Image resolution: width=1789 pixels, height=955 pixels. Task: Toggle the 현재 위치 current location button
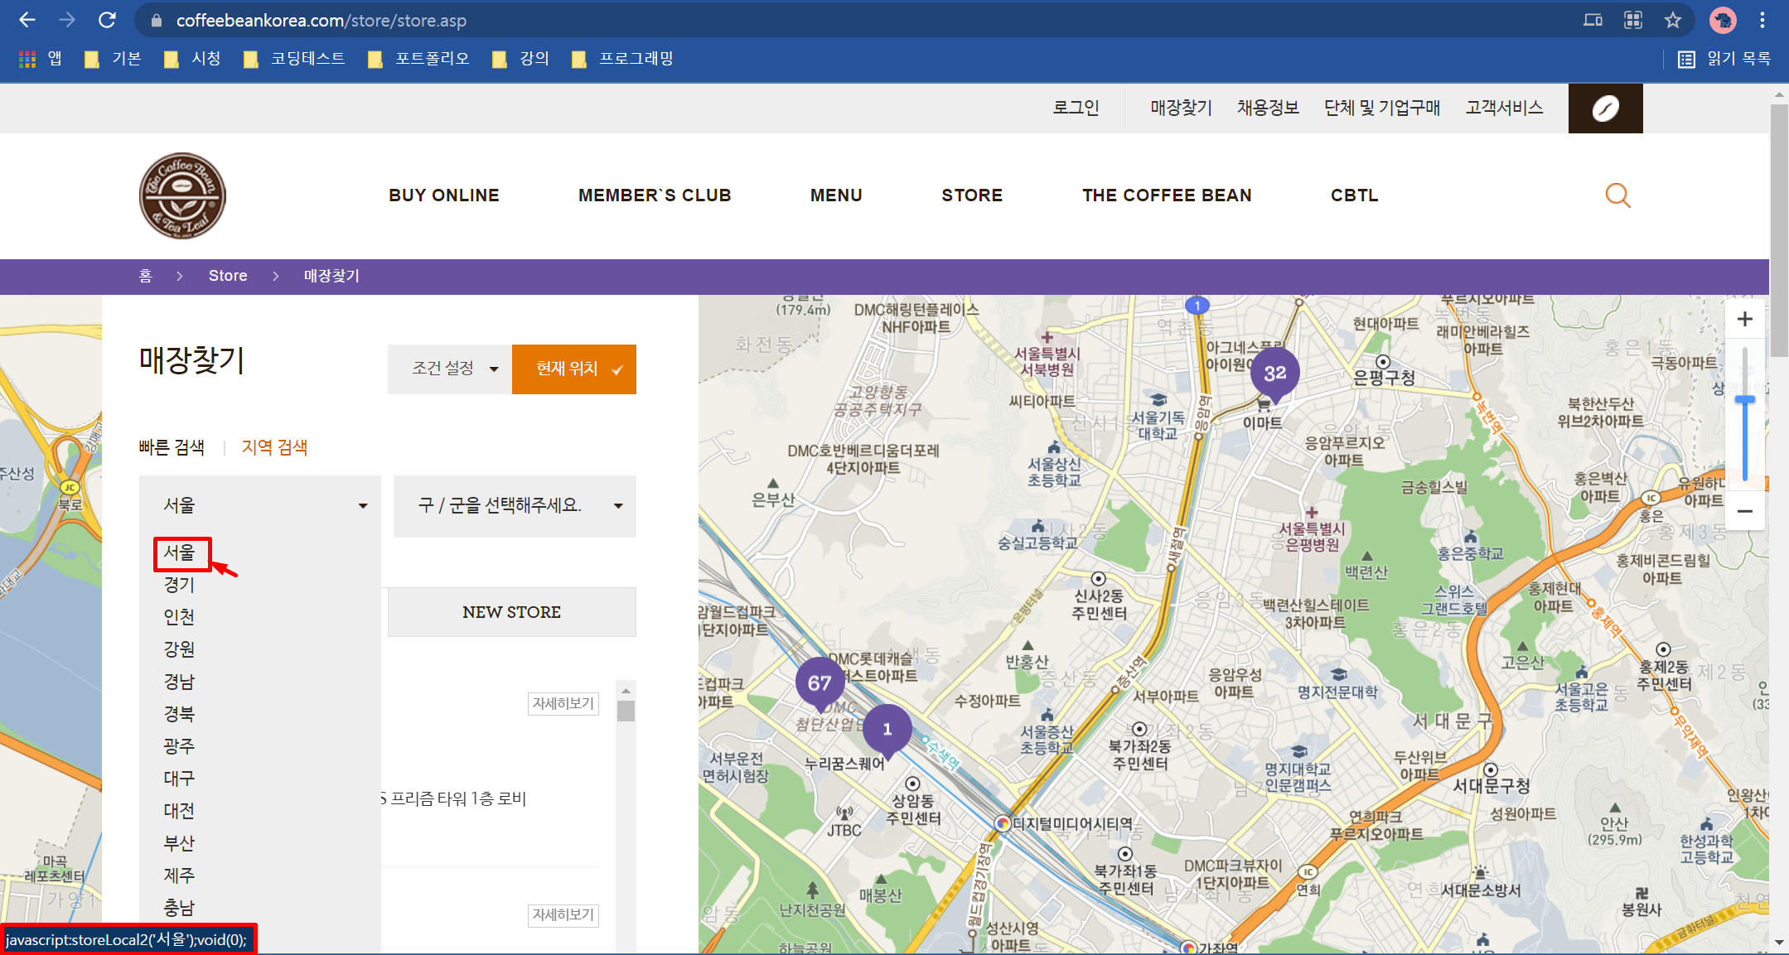[573, 369]
